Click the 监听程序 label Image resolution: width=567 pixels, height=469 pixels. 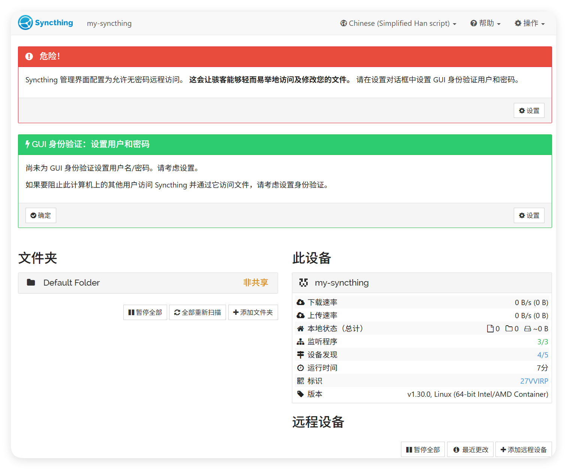click(322, 341)
